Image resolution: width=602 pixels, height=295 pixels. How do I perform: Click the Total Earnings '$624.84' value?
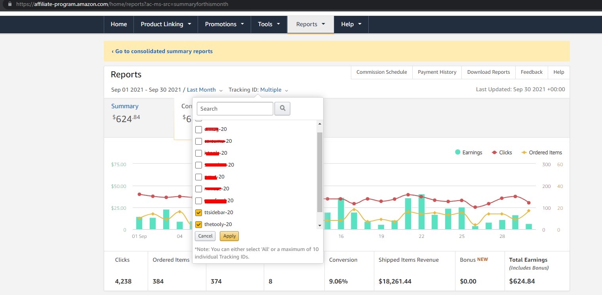pyautogui.click(x=522, y=282)
